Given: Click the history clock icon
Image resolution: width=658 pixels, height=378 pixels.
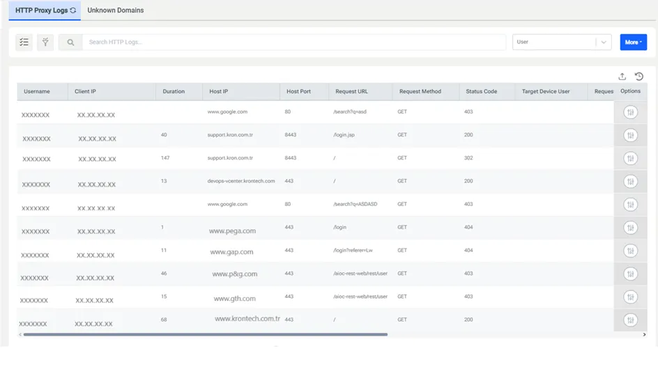Looking at the screenshot, I should (638, 77).
